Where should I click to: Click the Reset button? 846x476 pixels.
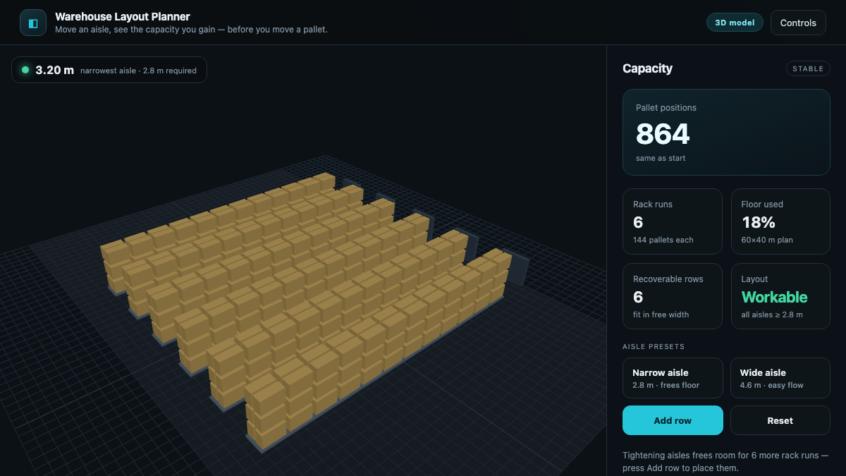coord(780,420)
